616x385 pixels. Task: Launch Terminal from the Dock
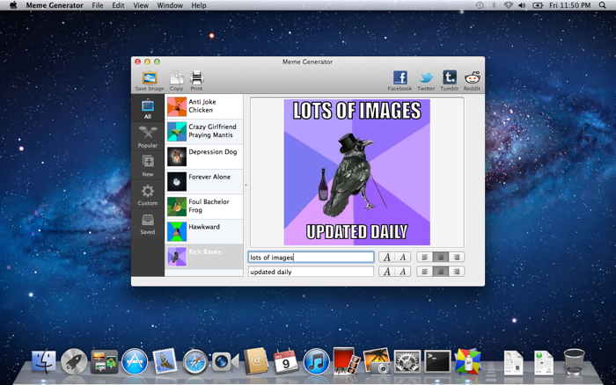[437, 361]
